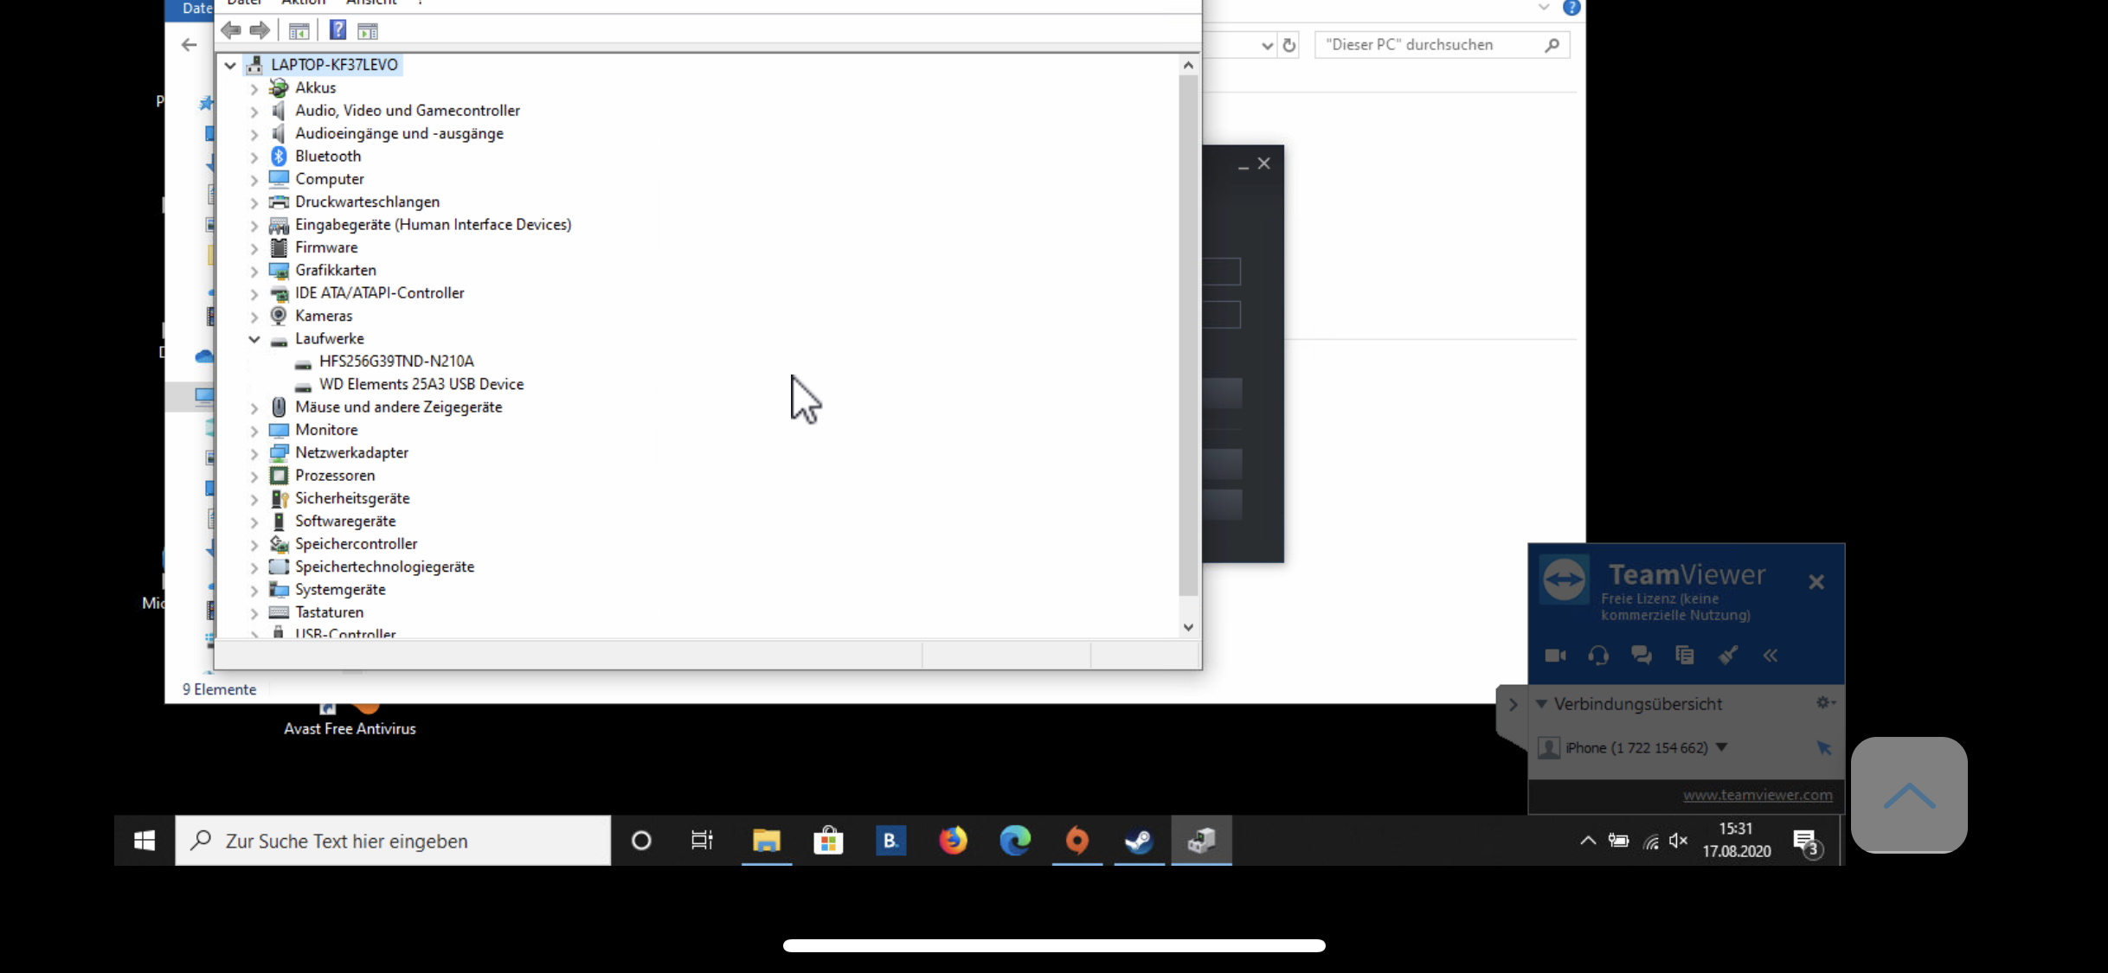Open TeamViewer chat bubble icon
The image size is (2108, 973).
coord(1641,656)
